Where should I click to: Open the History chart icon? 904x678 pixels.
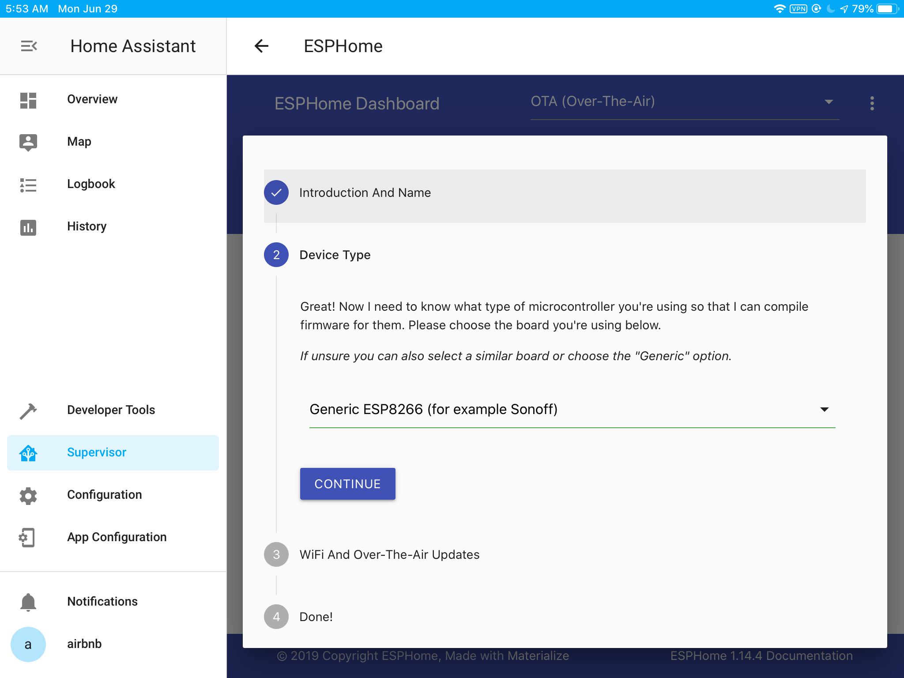(28, 227)
